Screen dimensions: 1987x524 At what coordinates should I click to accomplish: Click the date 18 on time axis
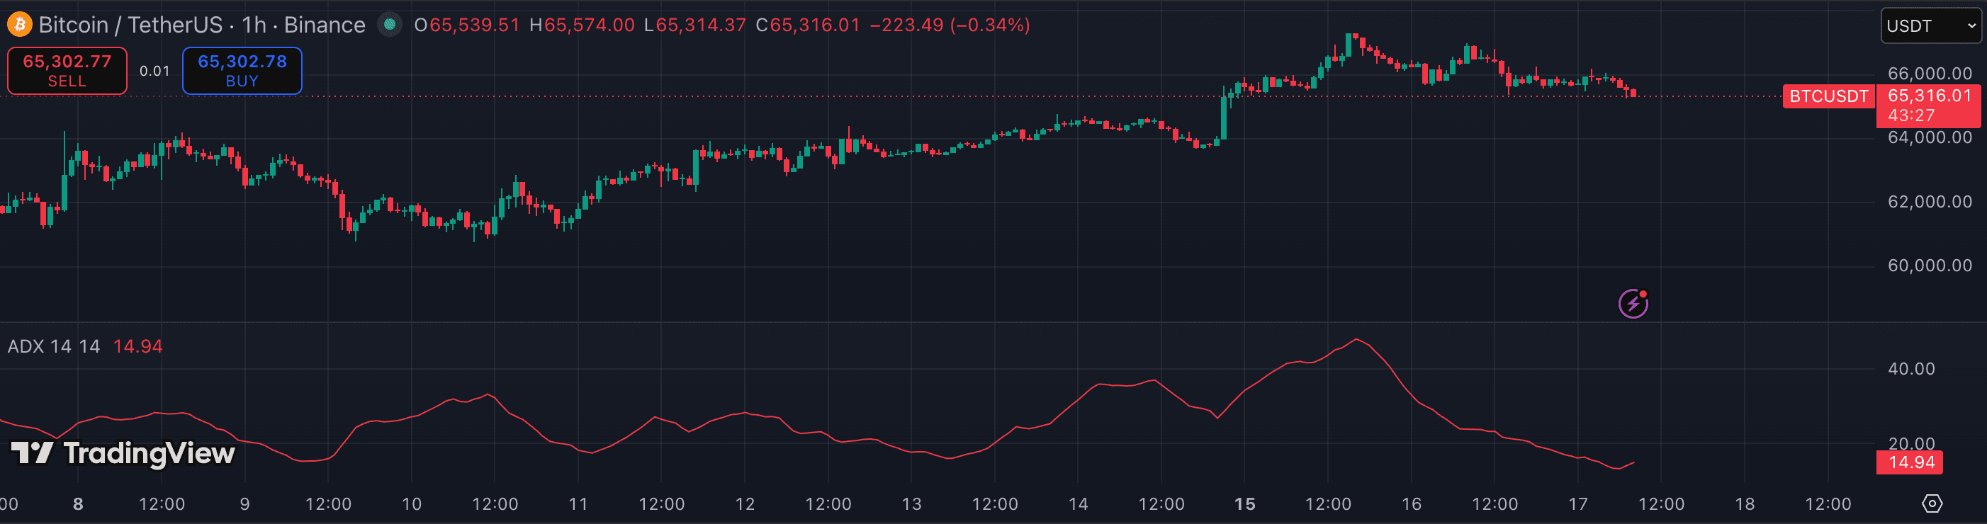1744,504
